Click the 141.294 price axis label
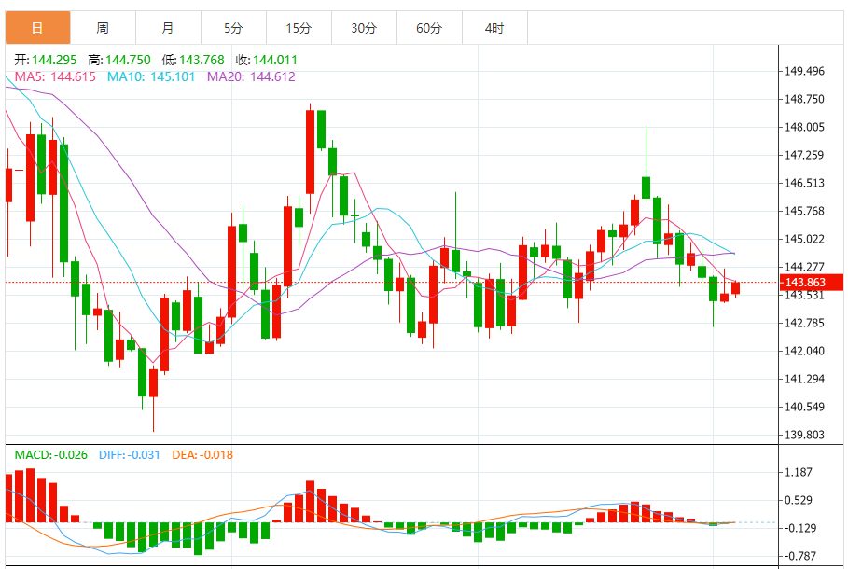The image size is (848, 569). point(805,379)
